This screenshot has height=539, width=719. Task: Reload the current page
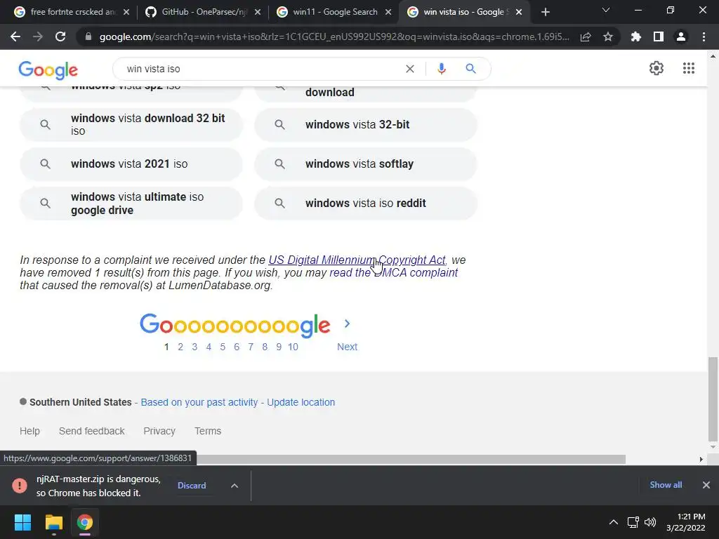[x=60, y=36]
